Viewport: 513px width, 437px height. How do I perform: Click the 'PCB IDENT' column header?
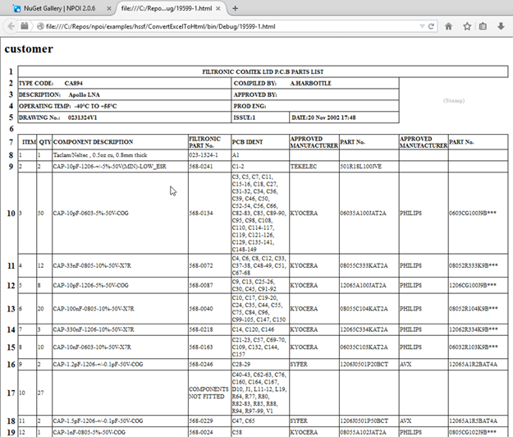(260, 142)
